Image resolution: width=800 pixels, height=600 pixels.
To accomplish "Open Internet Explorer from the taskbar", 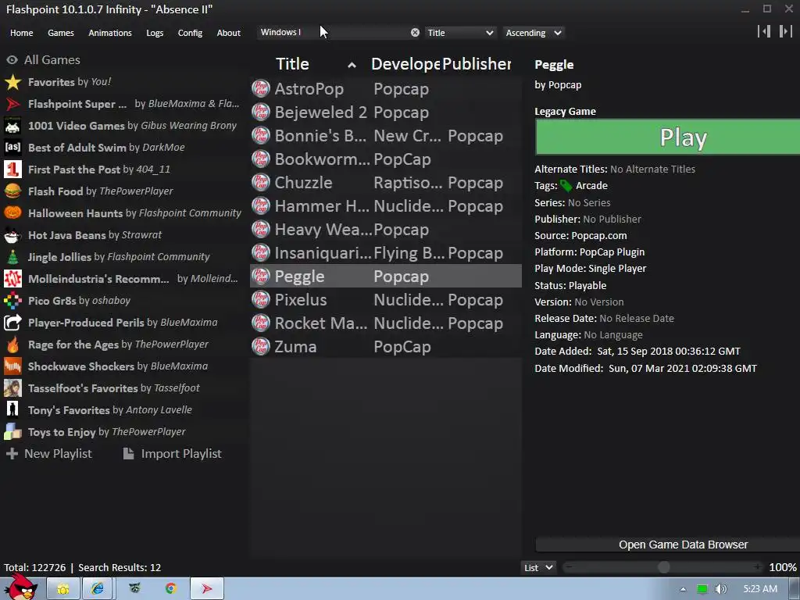I will click(97, 589).
